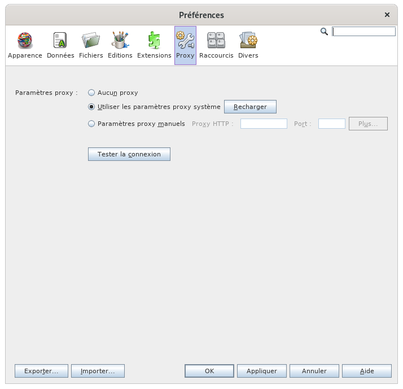Screen dimensions: 403x389
Task: Click the Recharger button
Action: coord(250,107)
